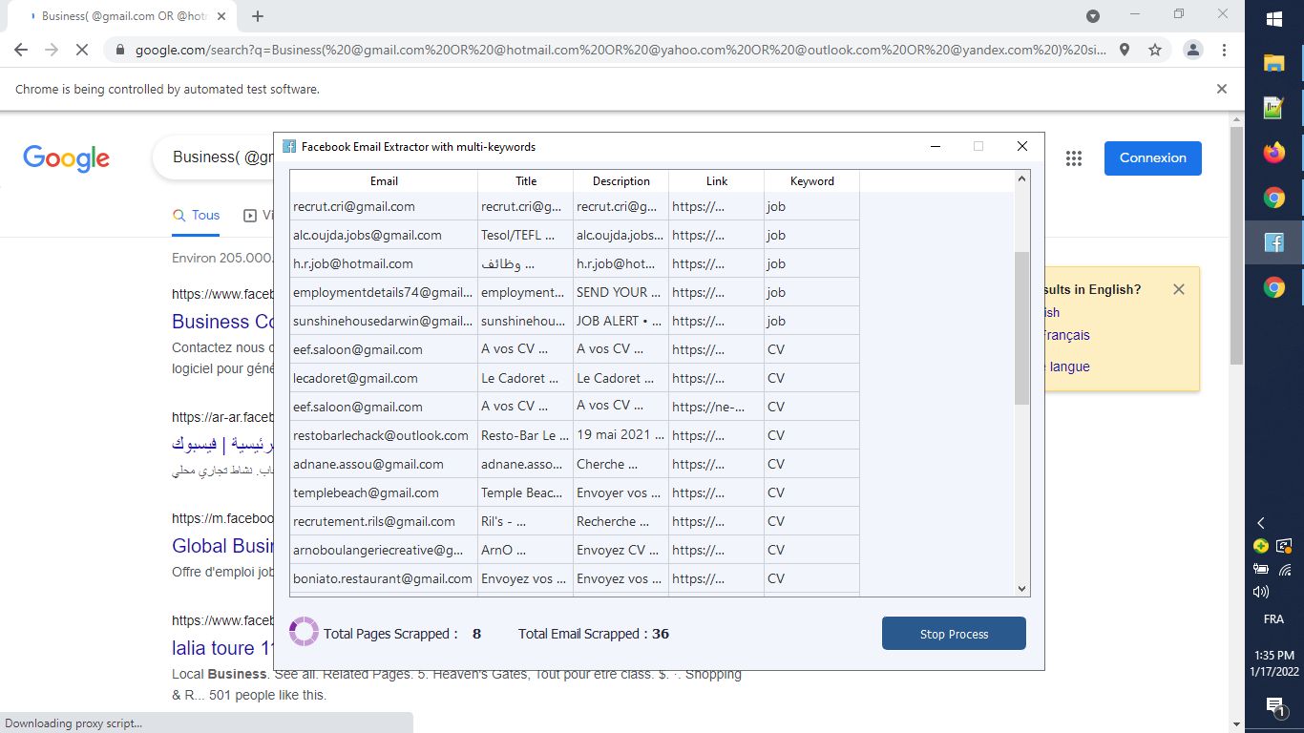Open a new Chrome tab
The height and width of the screenshot is (733, 1304).
click(258, 16)
